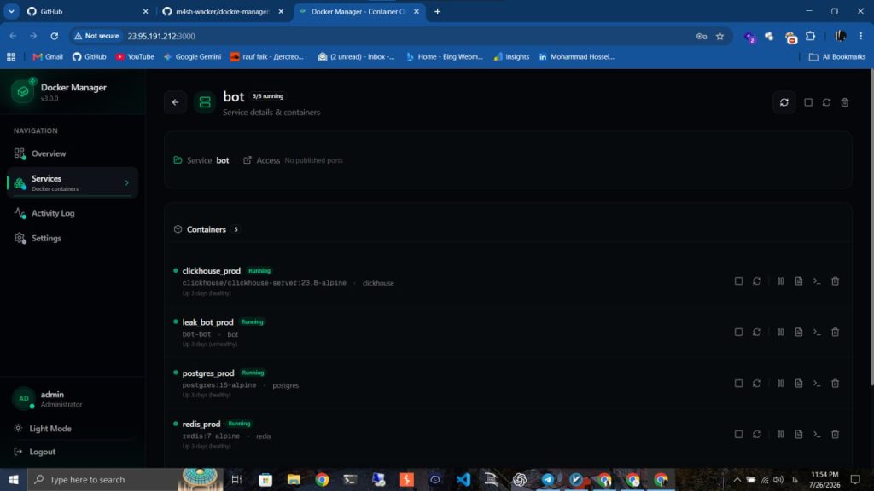Image resolution: width=874 pixels, height=491 pixels.
Task: Open Visual Studio Code from taskbar
Action: pyautogui.click(x=463, y=479)
